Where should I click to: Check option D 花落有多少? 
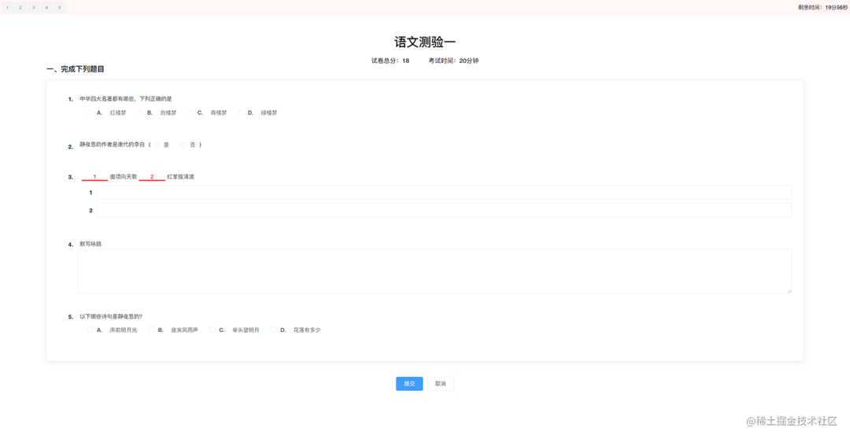tap(274, 330)
